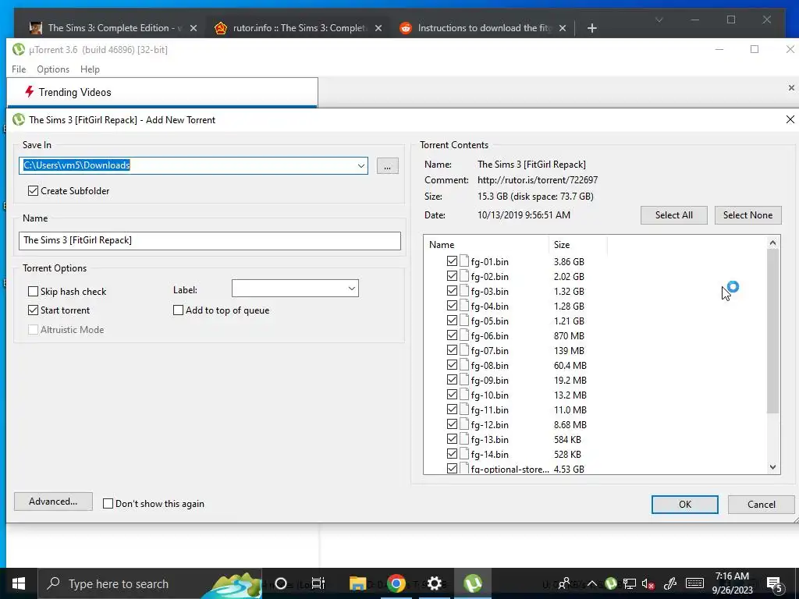Open the Help menu
Viewport: 799px width, 599px height.
[x=90, y=69]
